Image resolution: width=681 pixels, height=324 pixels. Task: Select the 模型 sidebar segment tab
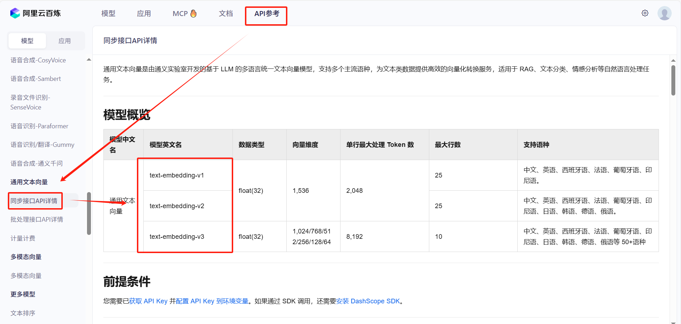[x=27, y=41]
